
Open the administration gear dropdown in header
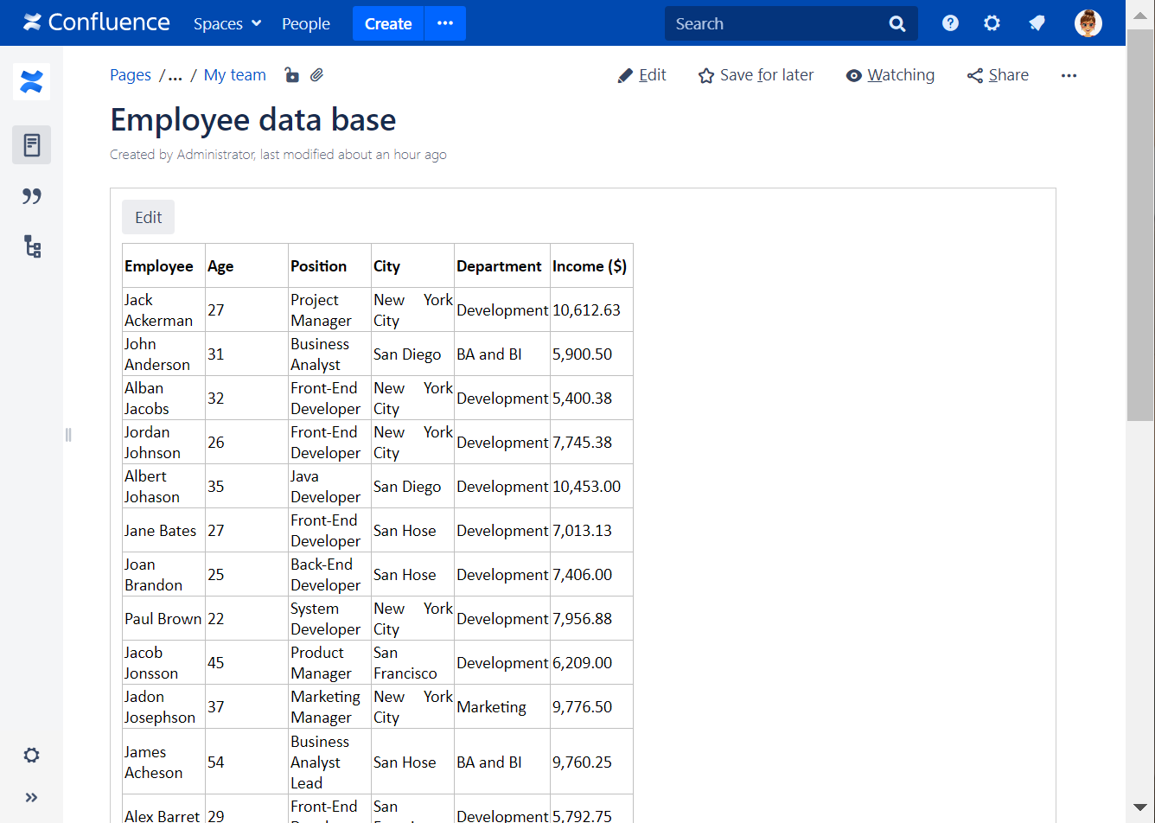point(992,23)
